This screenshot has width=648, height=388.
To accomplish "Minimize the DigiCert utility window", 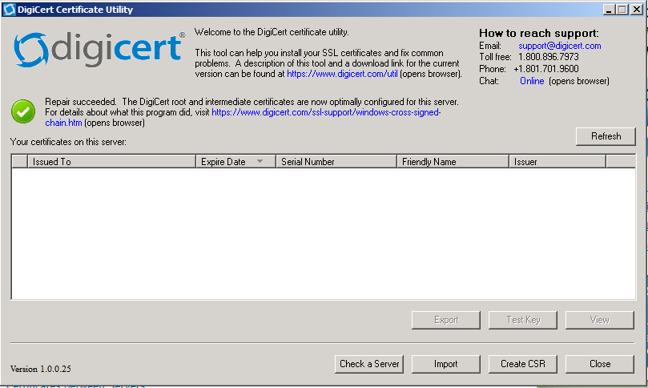I will pos(610,10).
